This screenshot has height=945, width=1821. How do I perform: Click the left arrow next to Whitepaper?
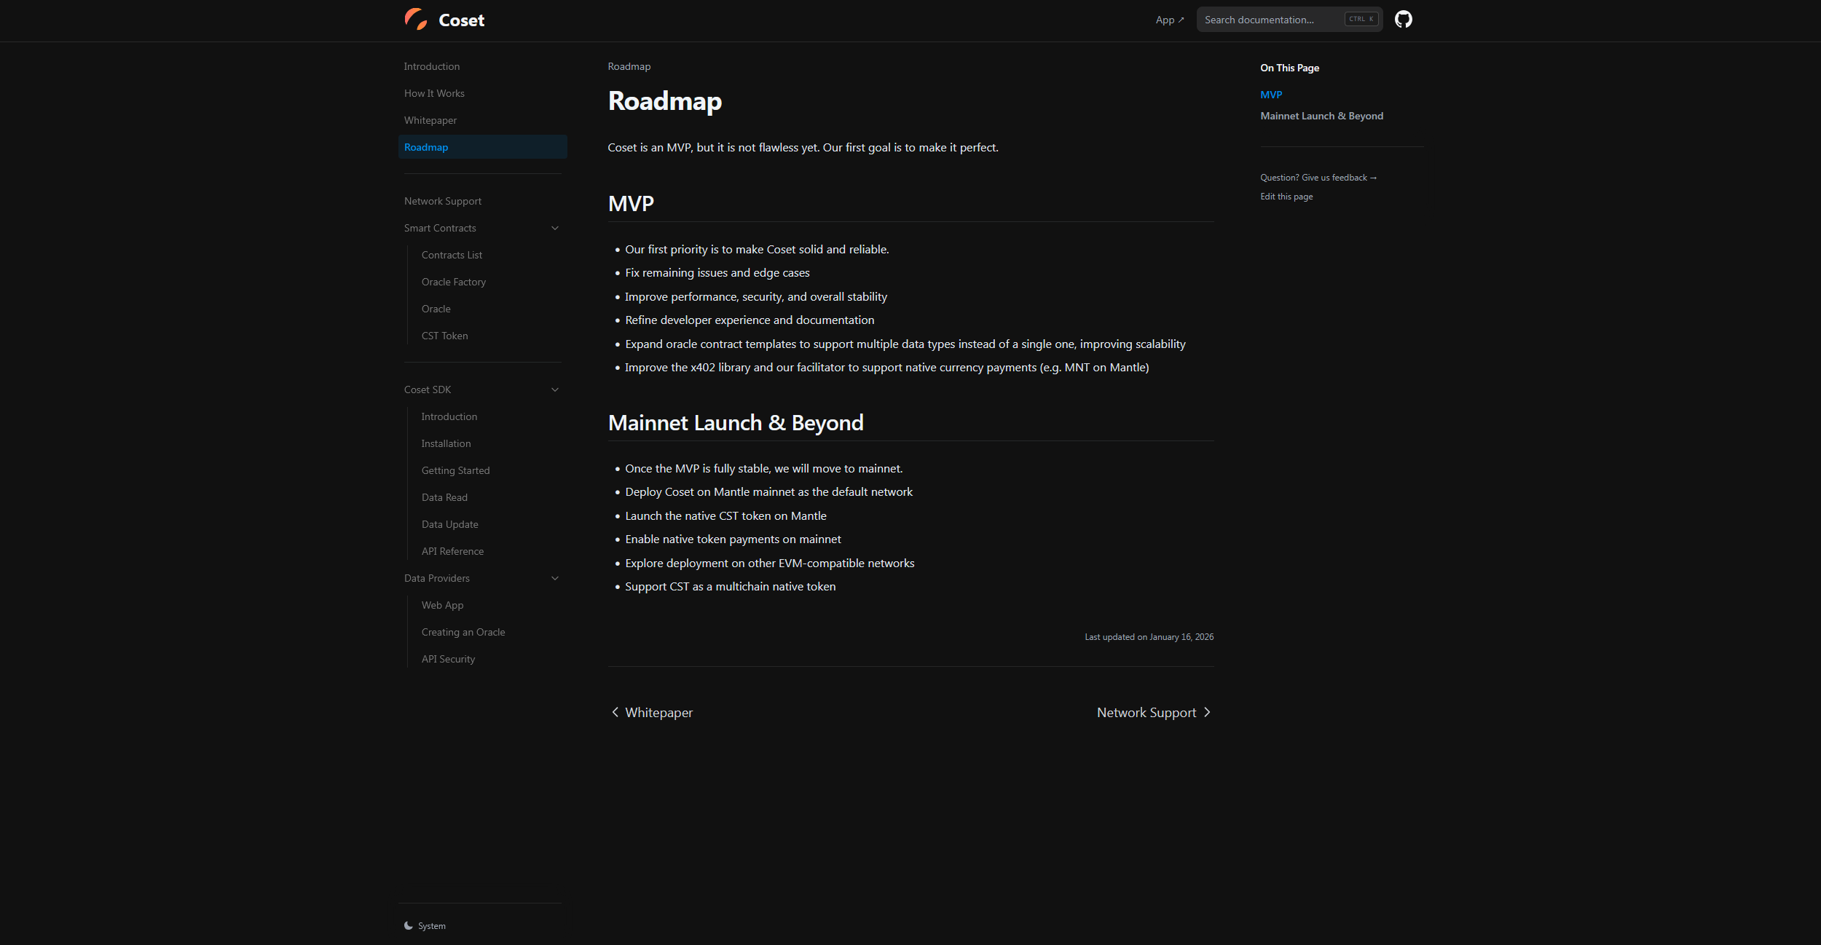point(615,712)
